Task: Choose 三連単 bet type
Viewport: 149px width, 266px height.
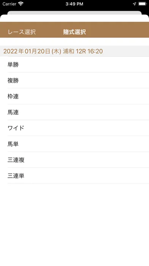Action: (x=74, y=176)
